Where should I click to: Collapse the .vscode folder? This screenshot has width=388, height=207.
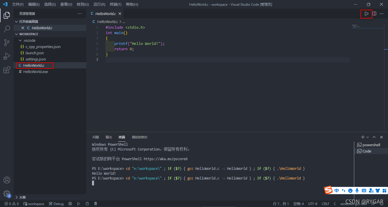click(x=20, y=41)
